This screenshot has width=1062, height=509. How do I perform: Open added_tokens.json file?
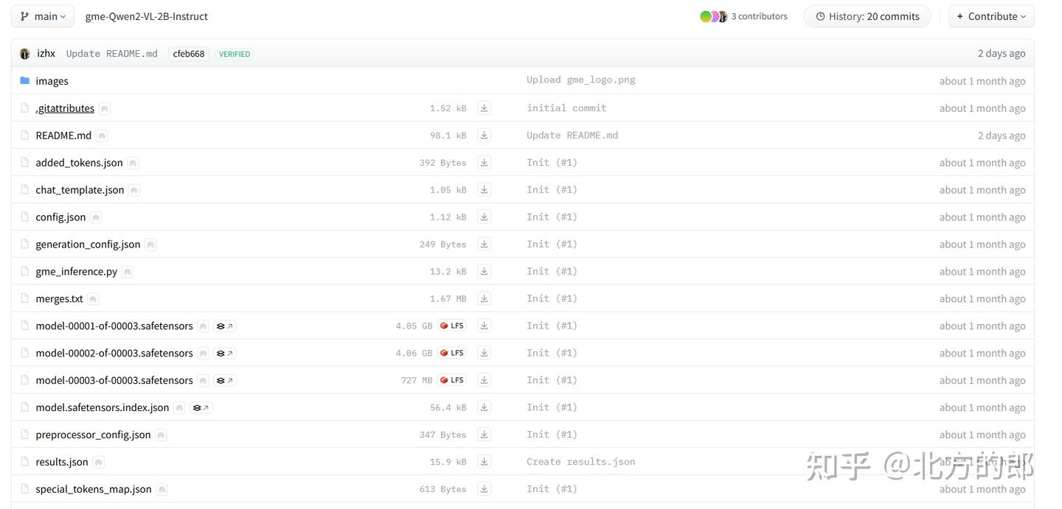coord(79,163)
